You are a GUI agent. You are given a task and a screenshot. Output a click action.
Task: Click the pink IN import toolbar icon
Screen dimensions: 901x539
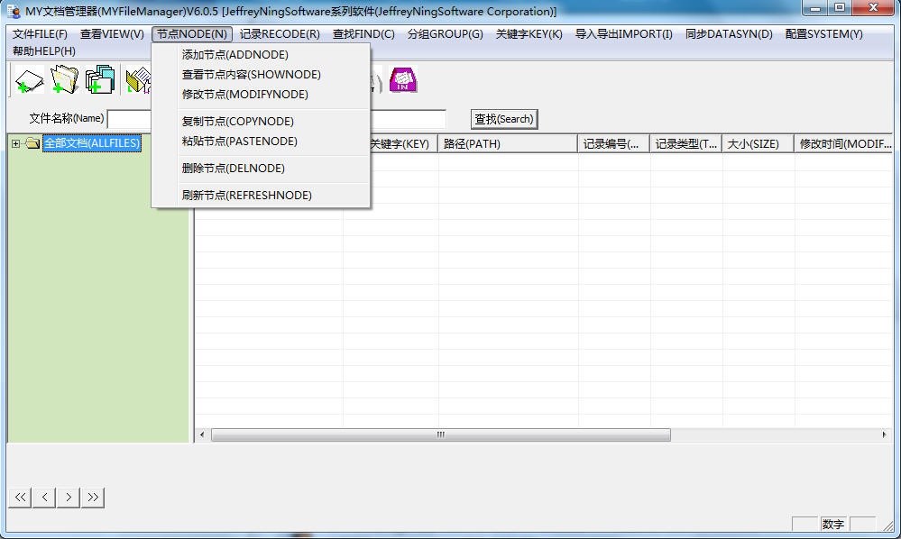click(402, 80)
